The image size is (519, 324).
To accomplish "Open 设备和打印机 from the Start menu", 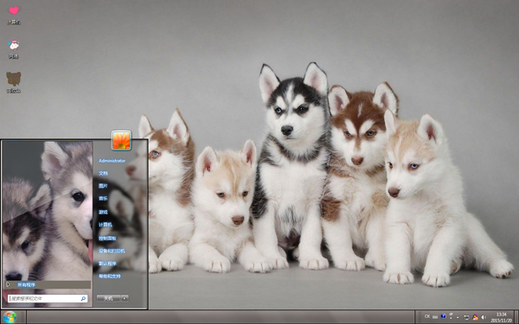I will (112, 251).
